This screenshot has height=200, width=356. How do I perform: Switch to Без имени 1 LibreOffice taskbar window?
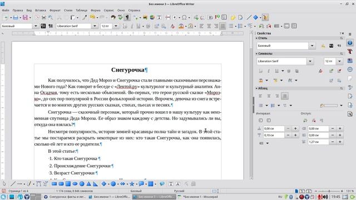click(109, 197)
